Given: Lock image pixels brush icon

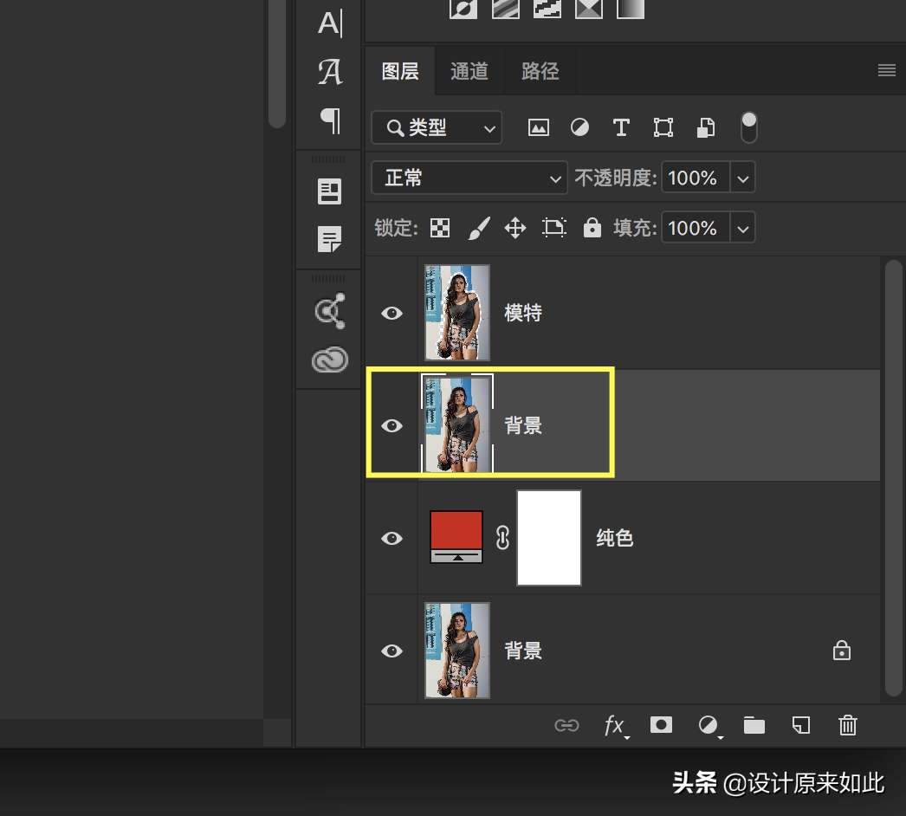Looking at the screenshot, I should [479, 228].
